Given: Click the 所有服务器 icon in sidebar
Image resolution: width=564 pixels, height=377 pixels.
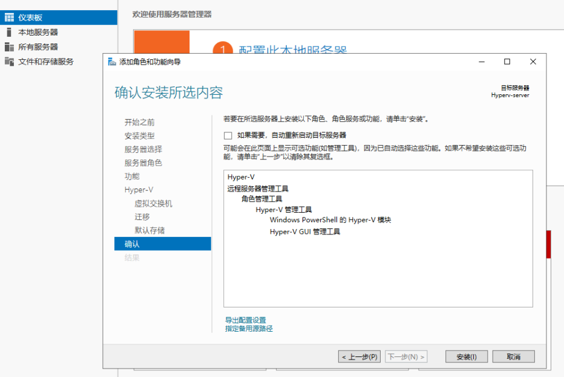Looking at the screenshot, I should 9,47.
